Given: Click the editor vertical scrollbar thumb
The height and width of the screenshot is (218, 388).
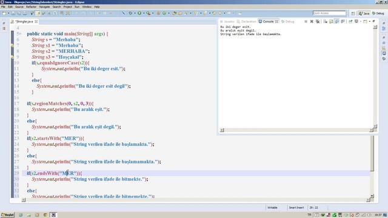Looking at the screenshot, I should pos(372,153).
